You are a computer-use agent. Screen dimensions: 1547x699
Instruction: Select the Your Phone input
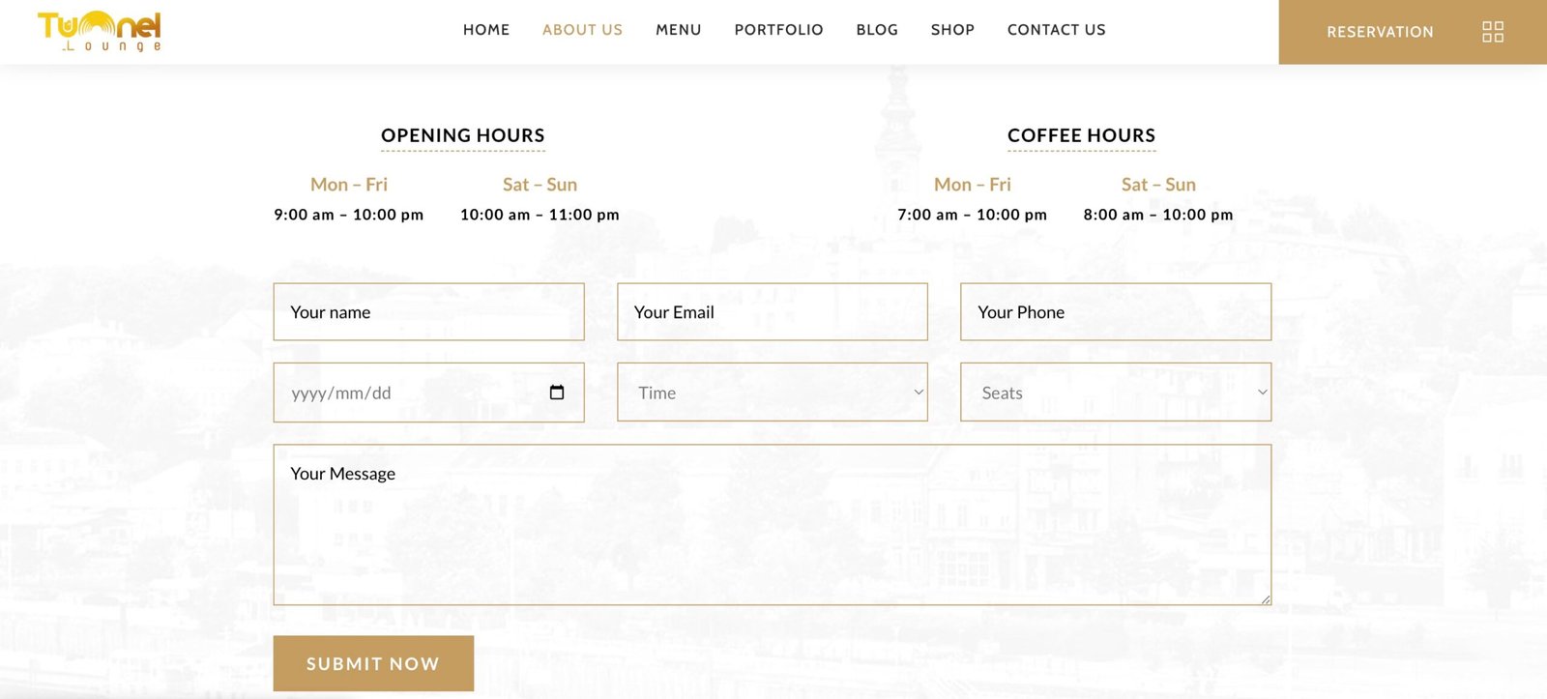1115,312
